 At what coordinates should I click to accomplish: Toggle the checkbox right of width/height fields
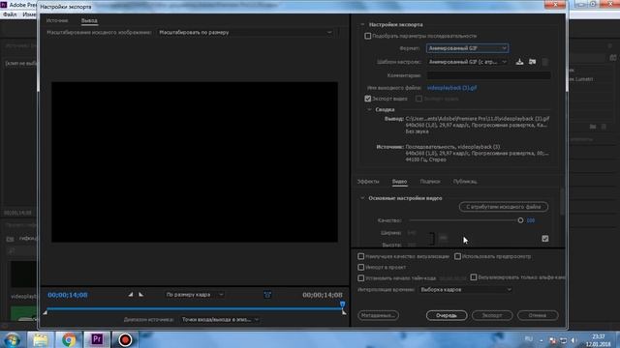545,239
